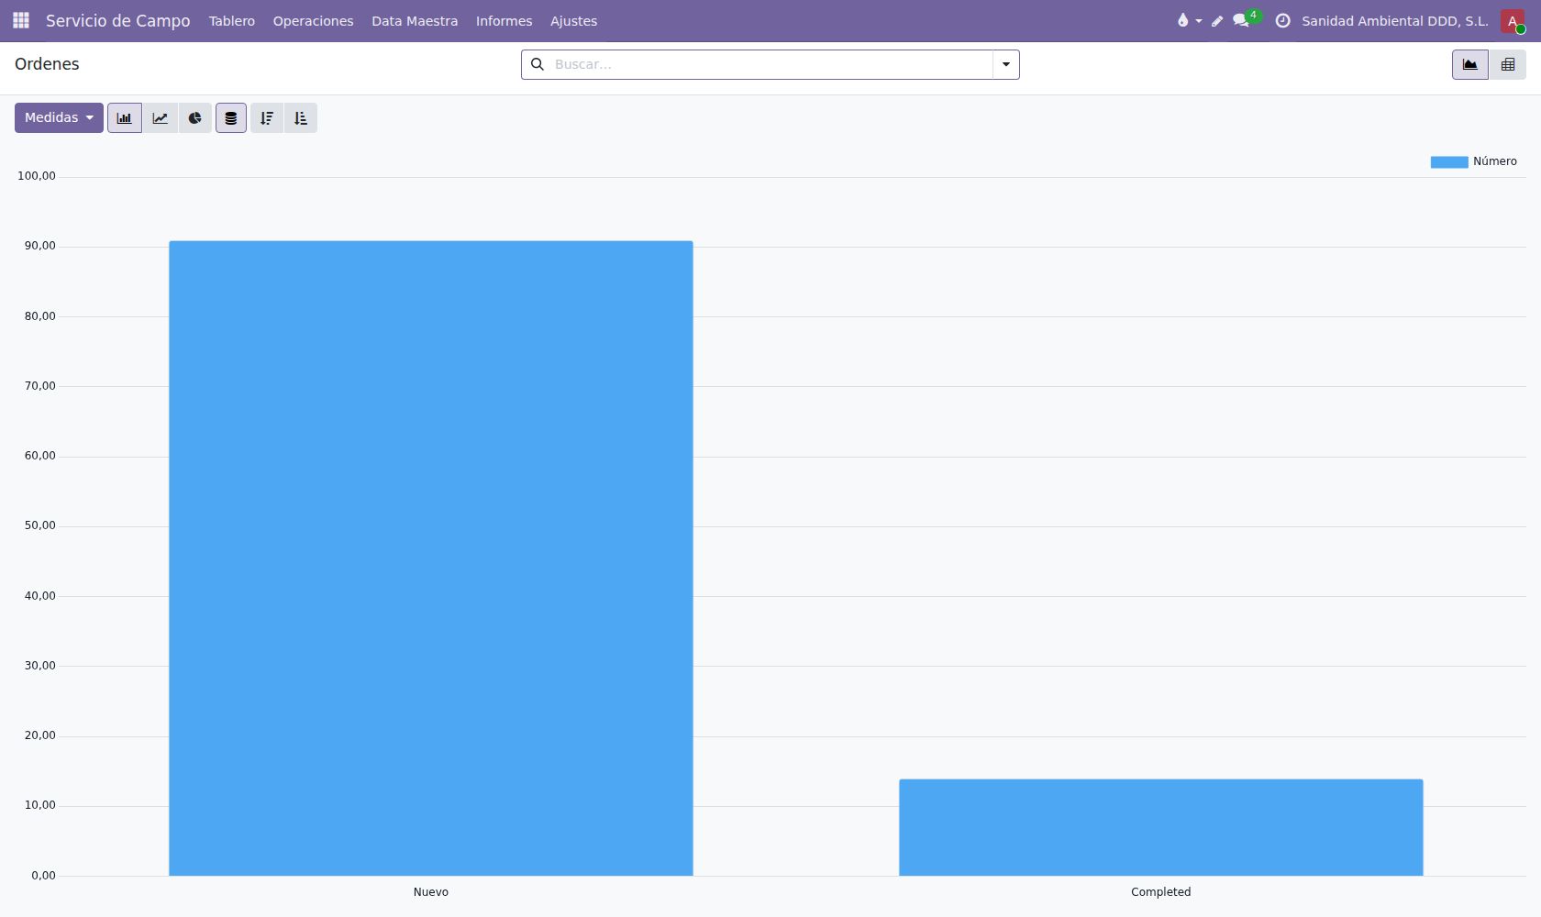This screenshot has height=917, width=1541.
Task: Expand the Medidas dropdown
Action: pos(59,117)
